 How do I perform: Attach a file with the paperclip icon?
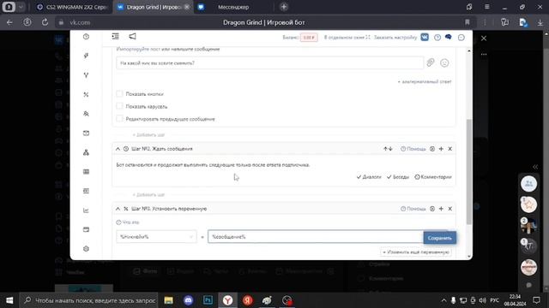431,62
